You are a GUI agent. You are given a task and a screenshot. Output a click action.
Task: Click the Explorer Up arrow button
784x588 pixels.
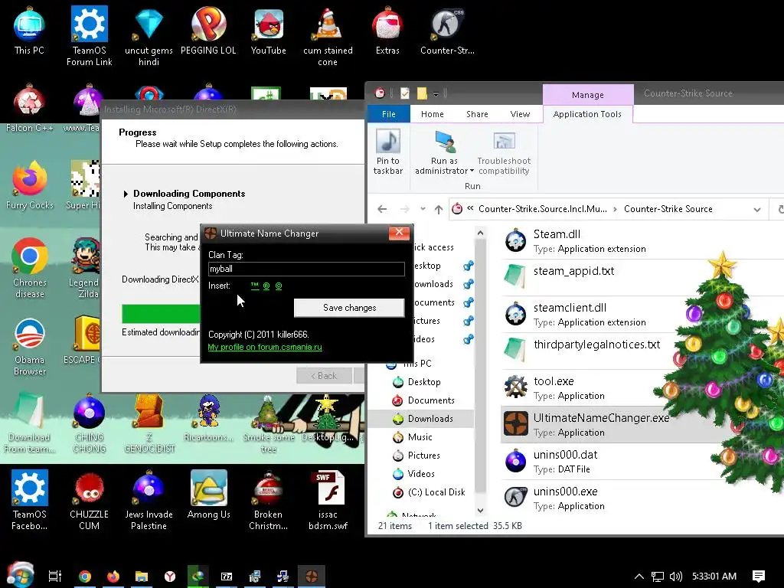439,210
